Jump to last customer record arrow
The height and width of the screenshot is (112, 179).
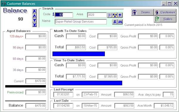click(35, 25)
